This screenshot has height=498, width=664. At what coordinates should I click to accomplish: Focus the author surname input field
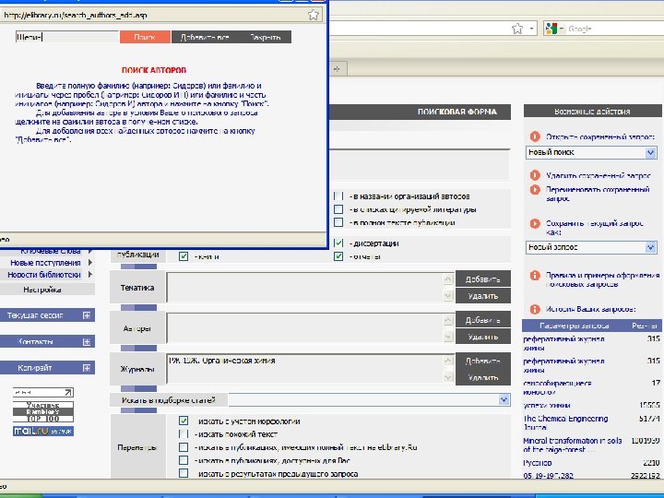(x=67, y=37)
